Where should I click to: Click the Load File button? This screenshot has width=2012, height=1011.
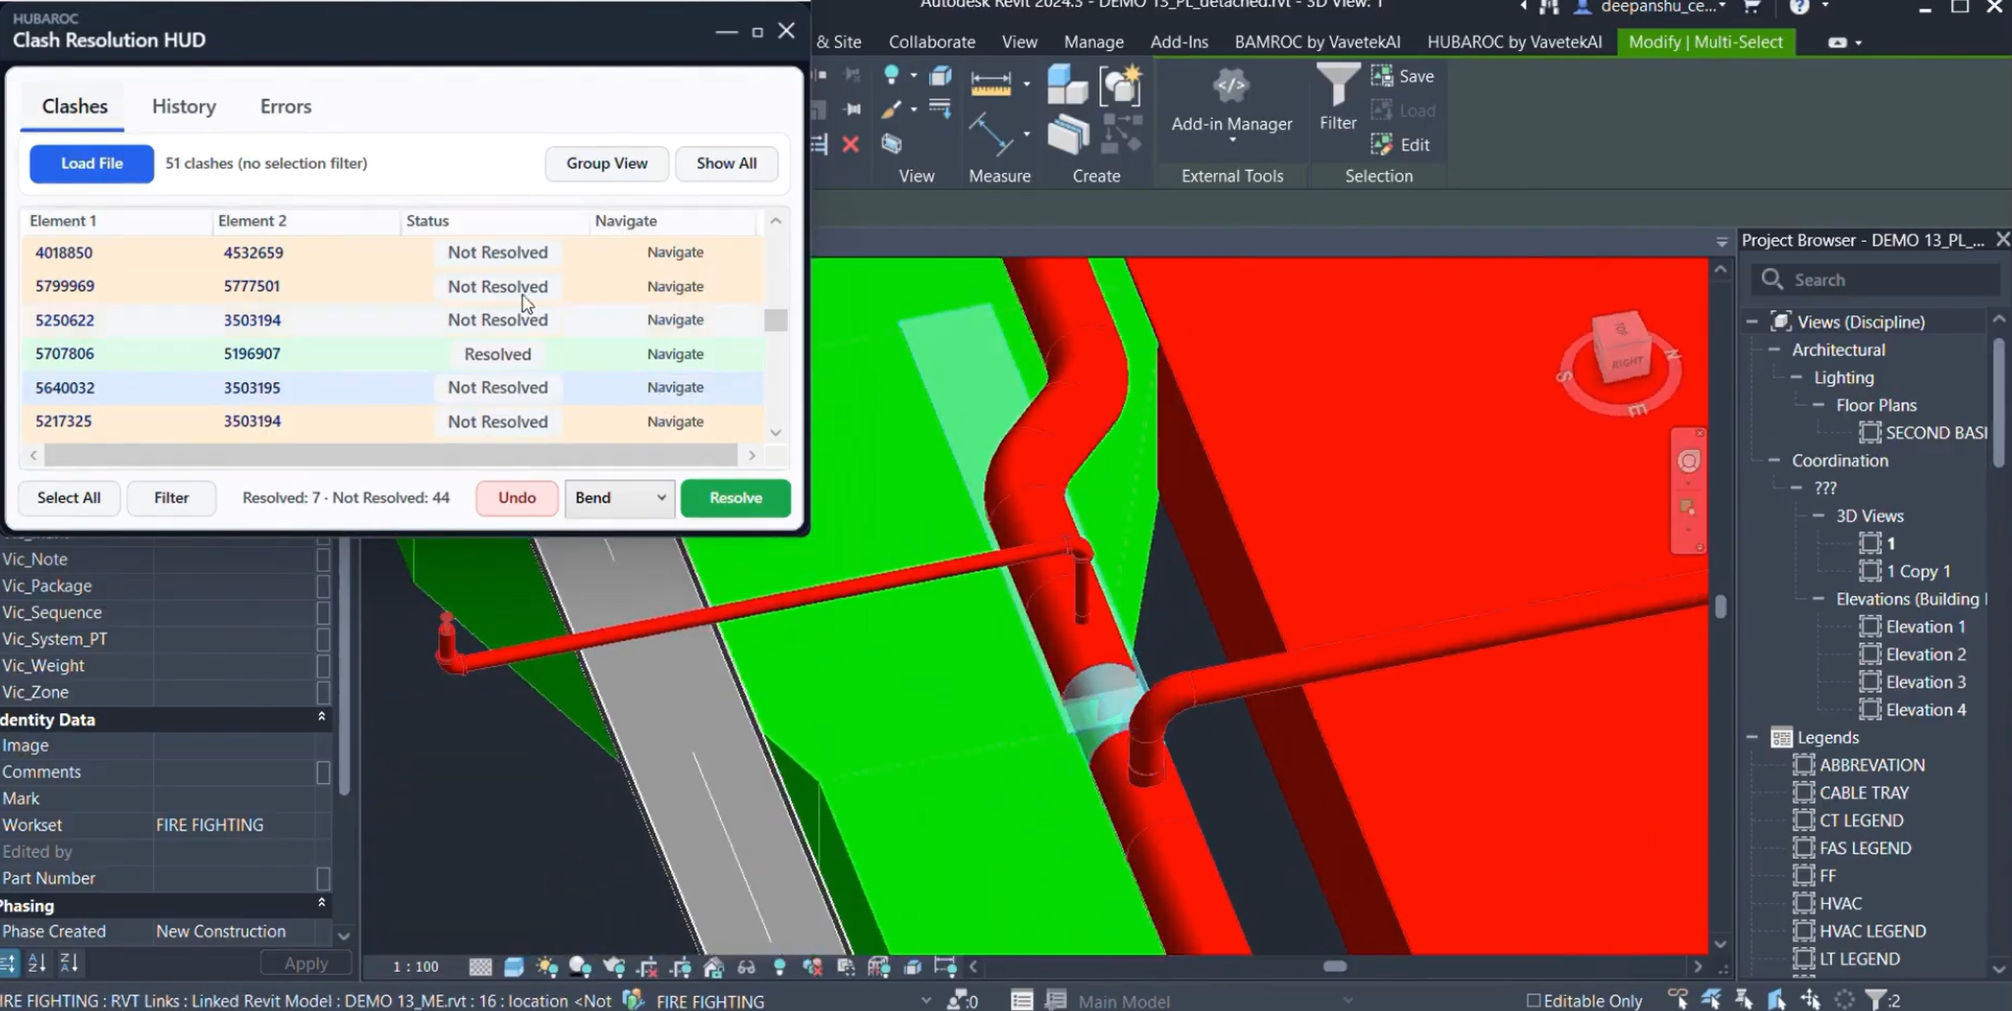[x=91, y=163]
